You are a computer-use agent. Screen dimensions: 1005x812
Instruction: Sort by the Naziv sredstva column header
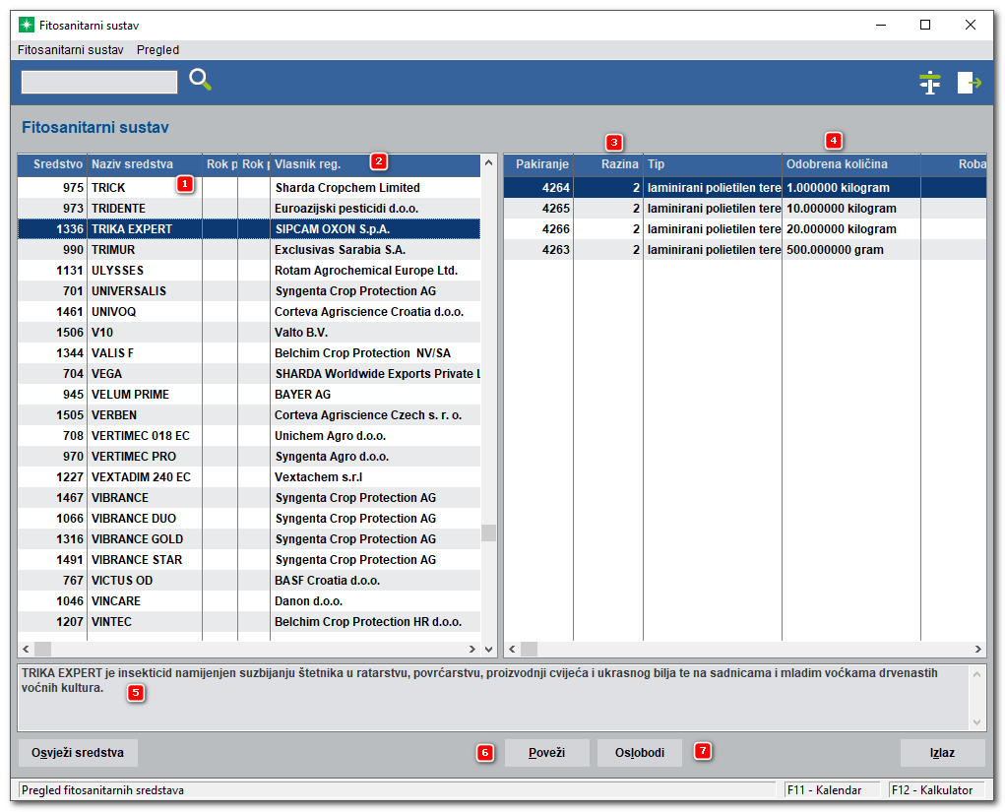(145, 164)
